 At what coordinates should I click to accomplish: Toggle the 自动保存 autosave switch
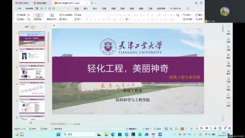tap(36, 9)
